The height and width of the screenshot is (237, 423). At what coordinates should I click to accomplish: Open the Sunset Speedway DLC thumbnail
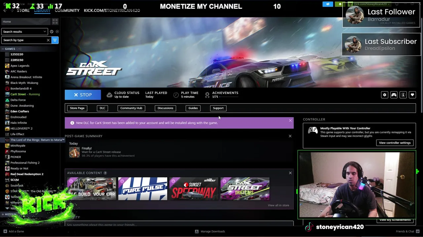[194, 189]
